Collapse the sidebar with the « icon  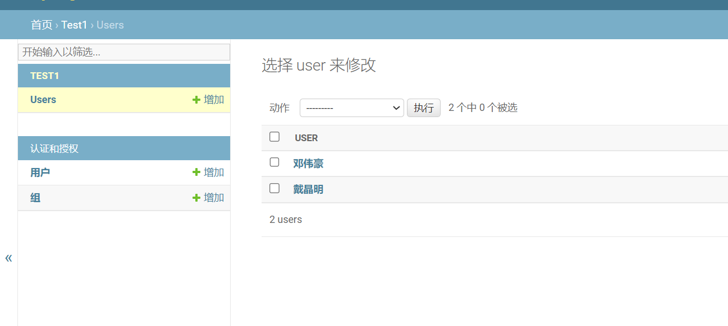(8, 258)
